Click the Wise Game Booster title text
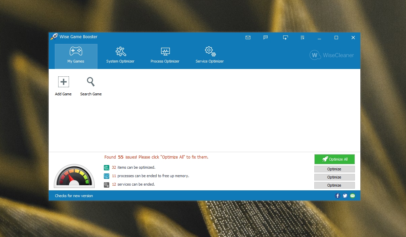This screenshot has width=406, height=237. coord(78,37)
